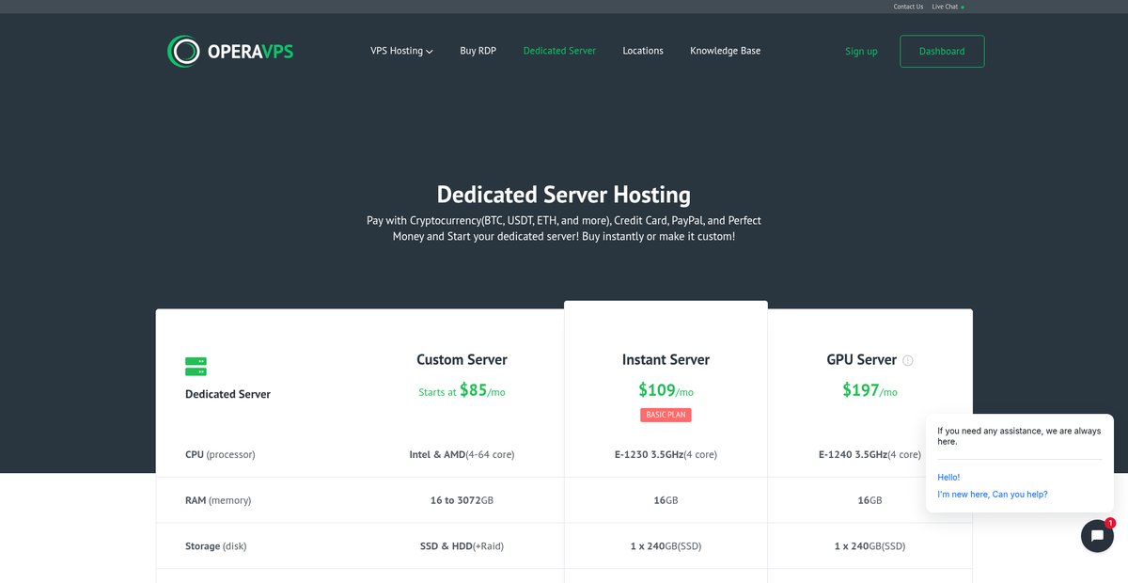Click the Custom Server column heading
The image size is (1128, 583).
click(462, 359)
